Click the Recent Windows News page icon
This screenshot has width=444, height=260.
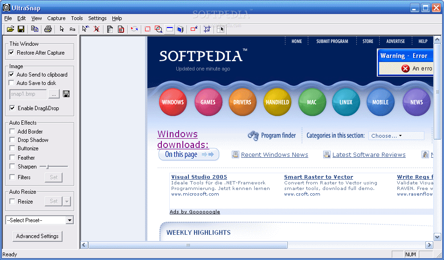[x=235, y=155]
